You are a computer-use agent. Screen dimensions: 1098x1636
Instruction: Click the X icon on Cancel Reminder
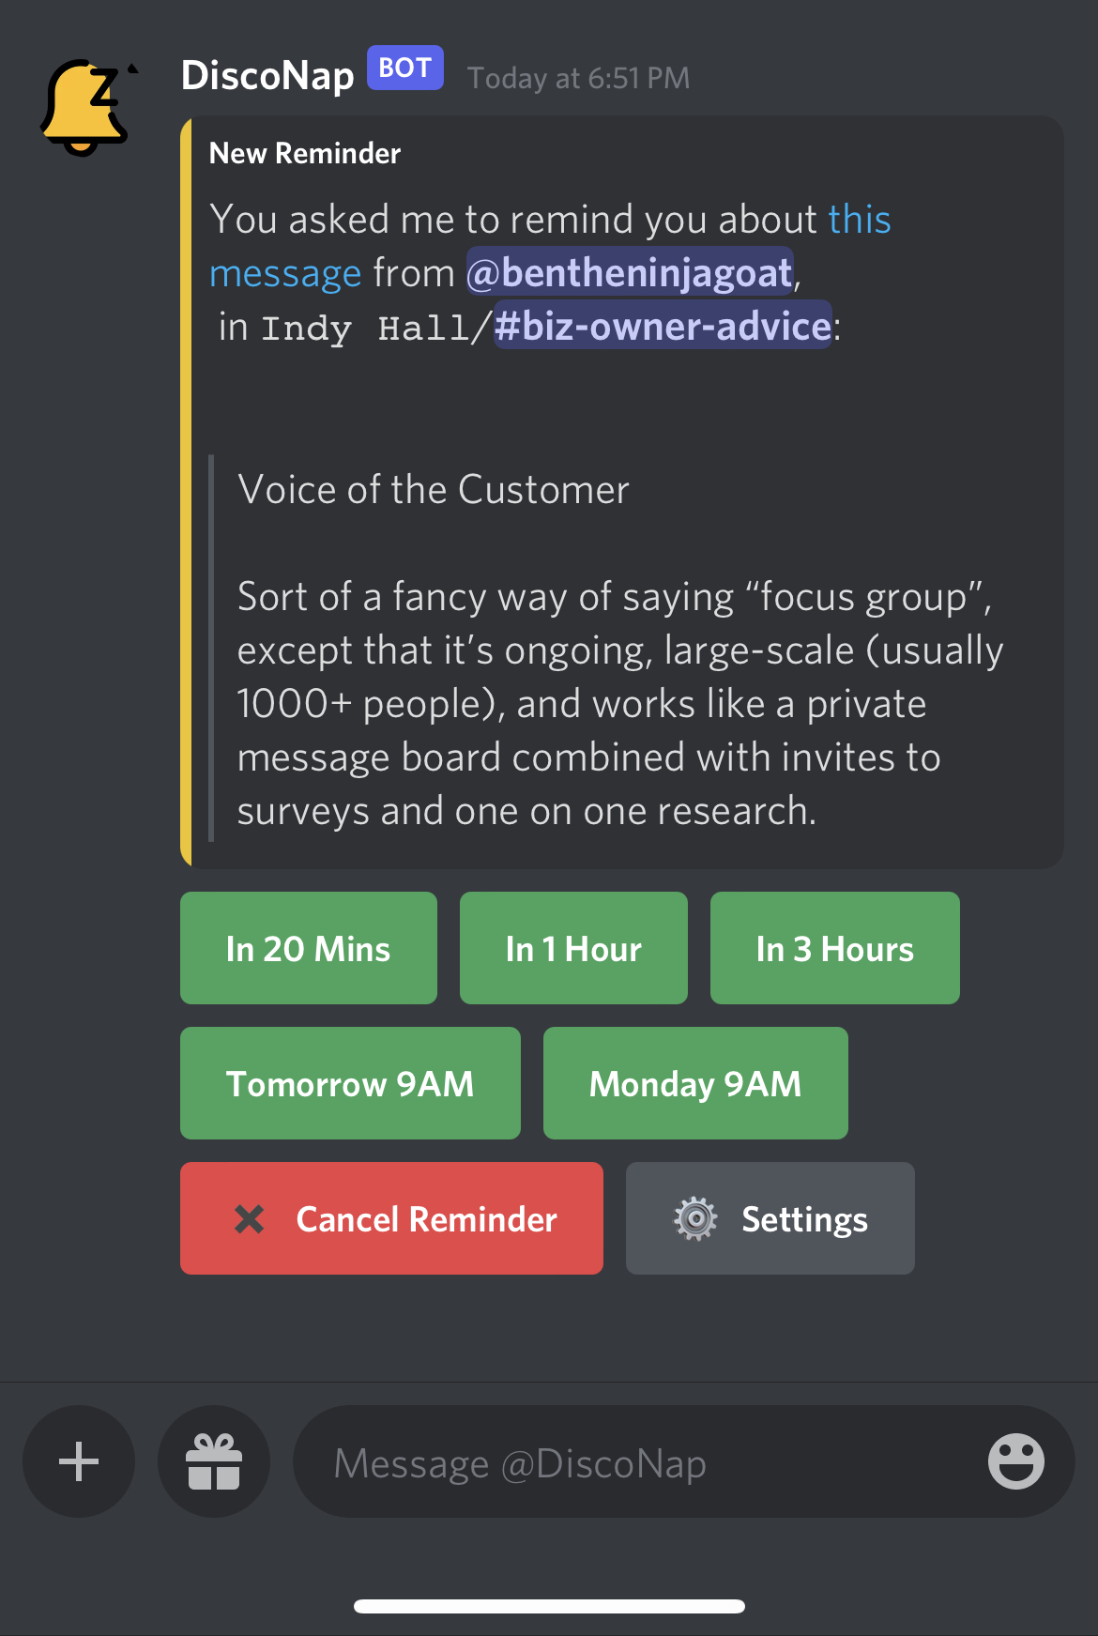[250, 1219]
